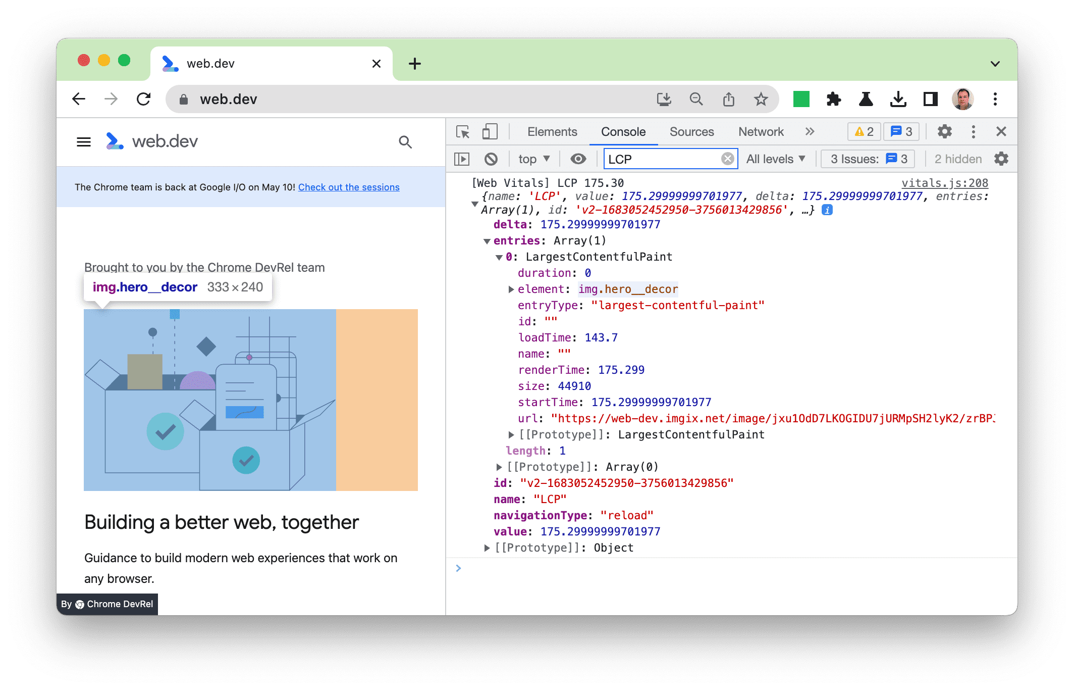The image size is (1074, 690).
Task: Click the Elements panel tab
Action: (x=550, y=131)
